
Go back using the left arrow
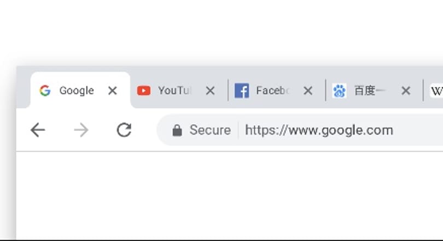pos(38,130)
